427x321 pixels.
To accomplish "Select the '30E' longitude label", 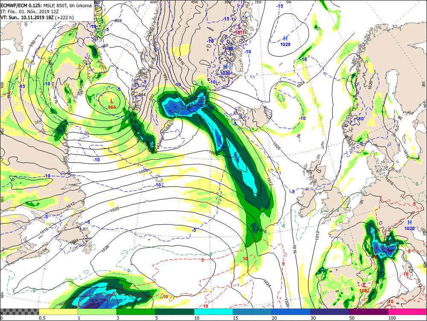I will click(x=424, y=83).
